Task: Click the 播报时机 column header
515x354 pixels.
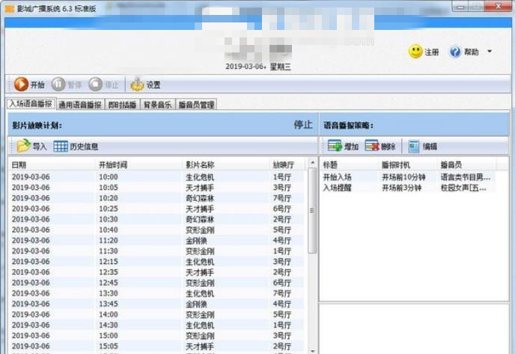Action: tap(409, 165)
